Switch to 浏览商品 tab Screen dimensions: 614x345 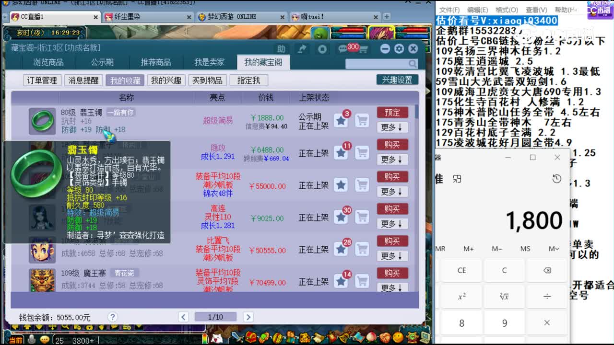click(x=48, y=62)
